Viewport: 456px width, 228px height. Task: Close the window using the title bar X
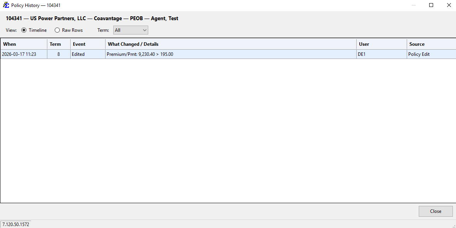(x=449, y=5)
